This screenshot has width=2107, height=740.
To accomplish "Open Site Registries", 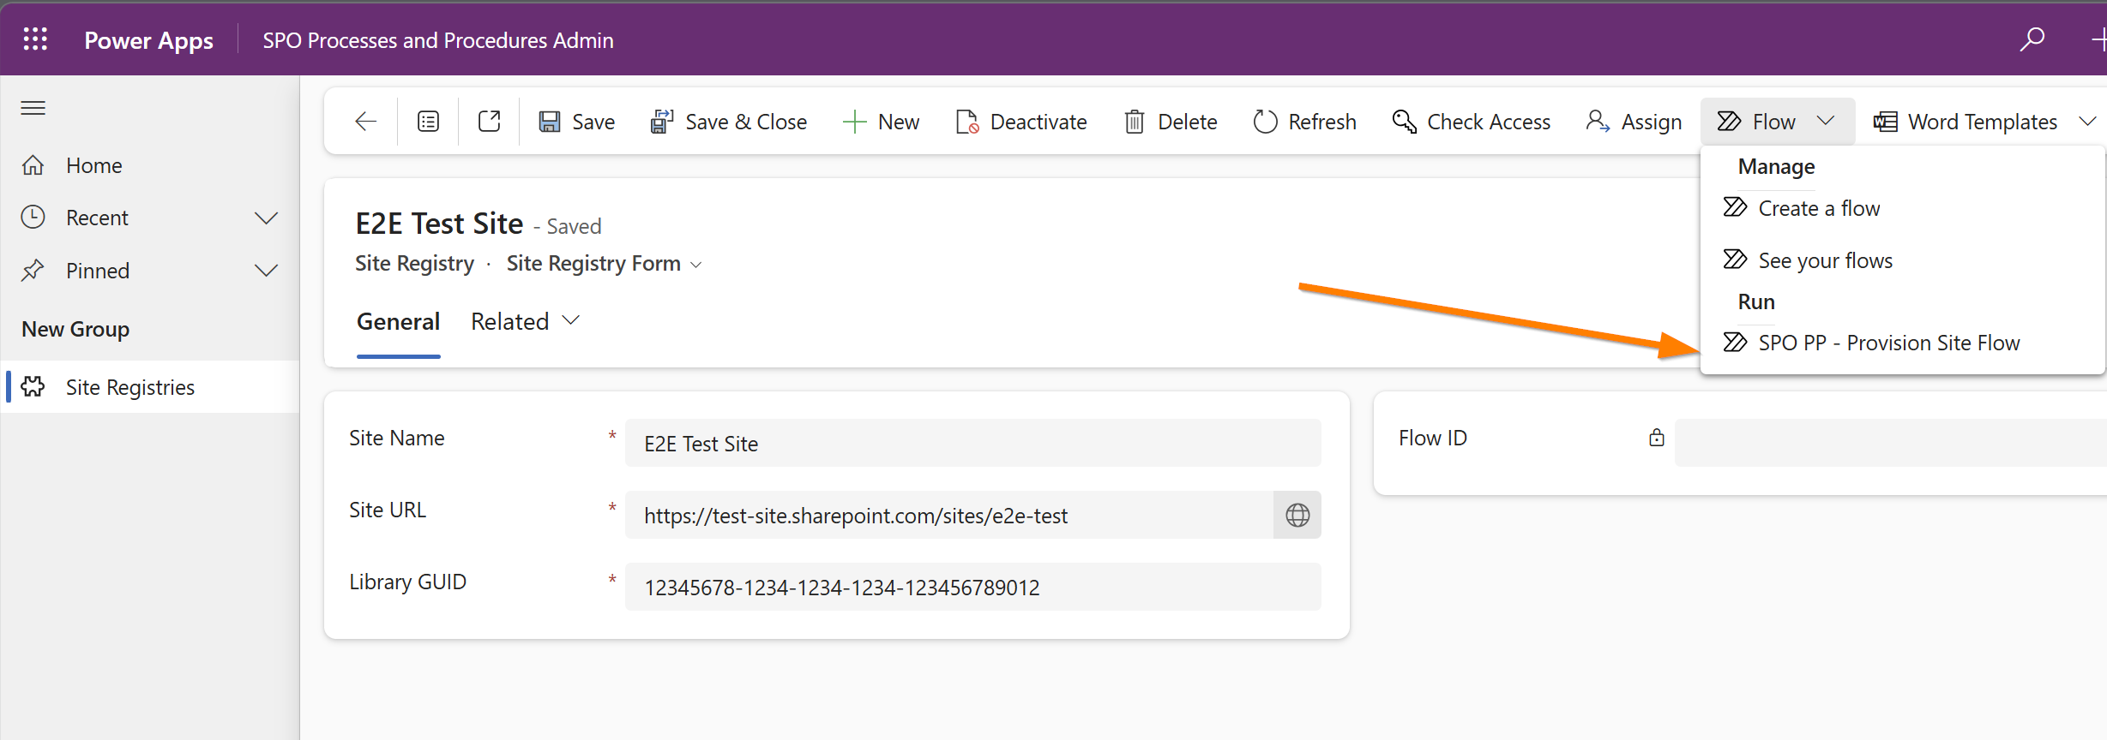I will [150, 387].
